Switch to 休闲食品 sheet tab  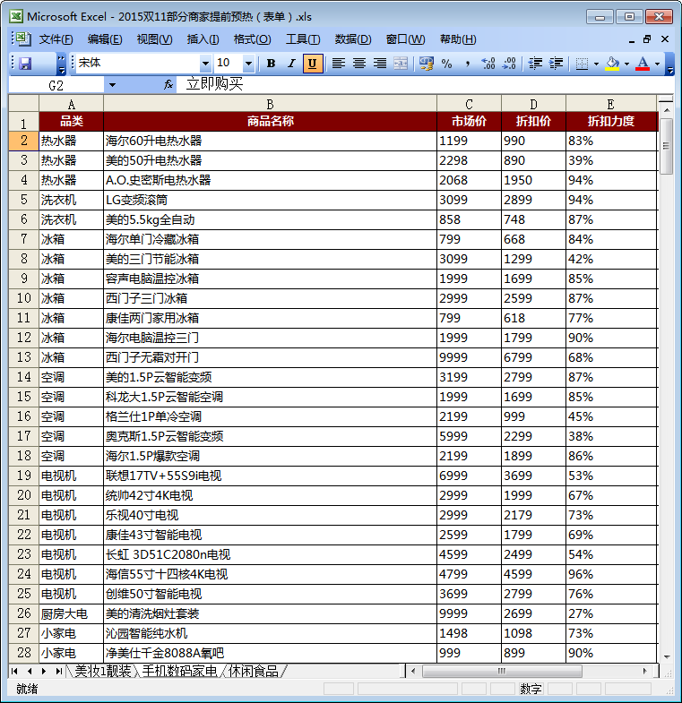[254, 671]
